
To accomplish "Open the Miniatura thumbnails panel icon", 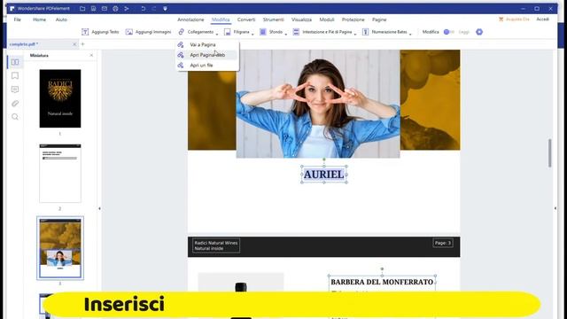I will tap(15, 62).
